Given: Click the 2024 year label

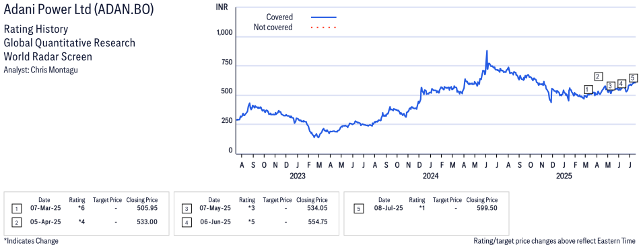Looking at the screenshot, I should [431, 177].
